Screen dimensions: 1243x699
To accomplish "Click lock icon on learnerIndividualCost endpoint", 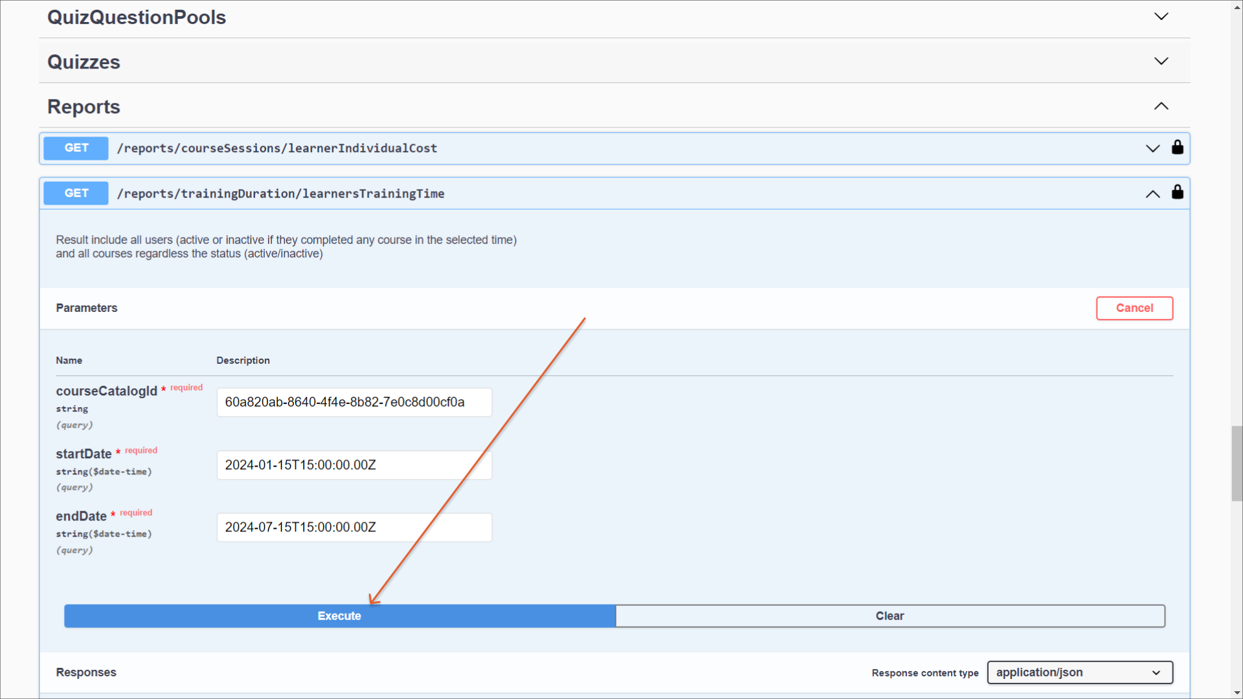I will click(x=1177, y=148).
